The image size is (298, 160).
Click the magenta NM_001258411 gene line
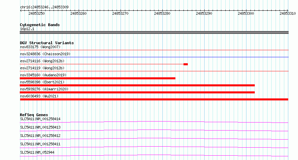[154, 147]
